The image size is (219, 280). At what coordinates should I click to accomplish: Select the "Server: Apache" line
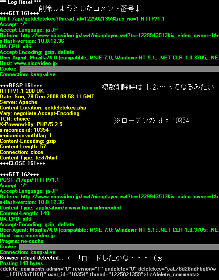tap(18, 102)
